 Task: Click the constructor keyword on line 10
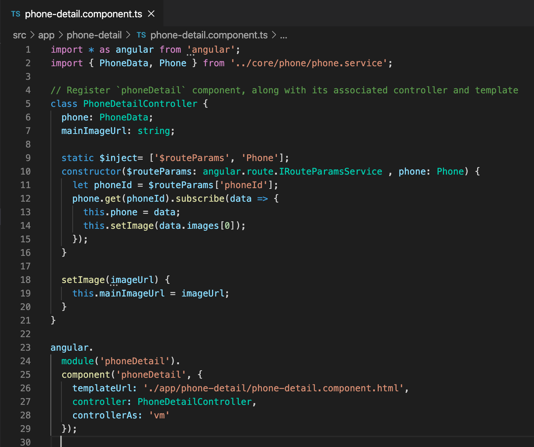(91, 171)
